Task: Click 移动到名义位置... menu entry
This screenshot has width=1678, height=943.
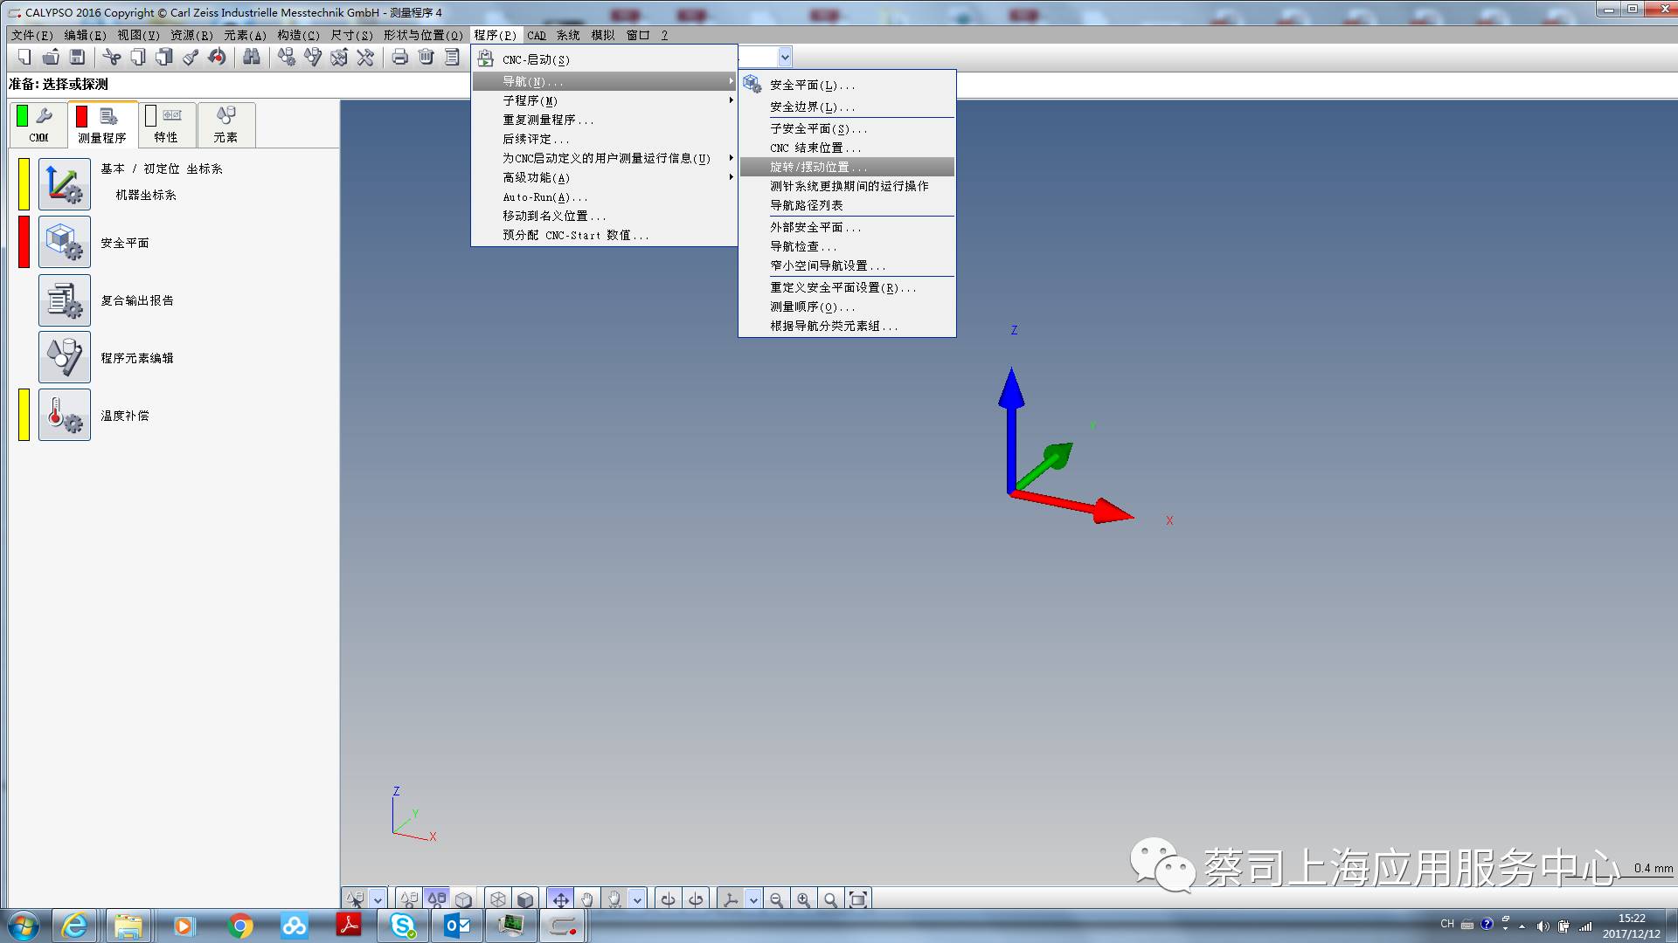Action: click(x=604, y=216)
